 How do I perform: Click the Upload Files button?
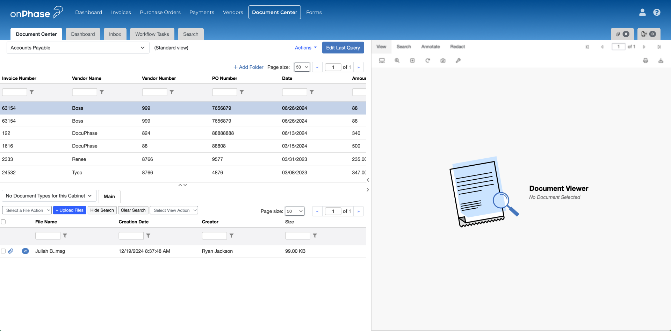(70, 210)
